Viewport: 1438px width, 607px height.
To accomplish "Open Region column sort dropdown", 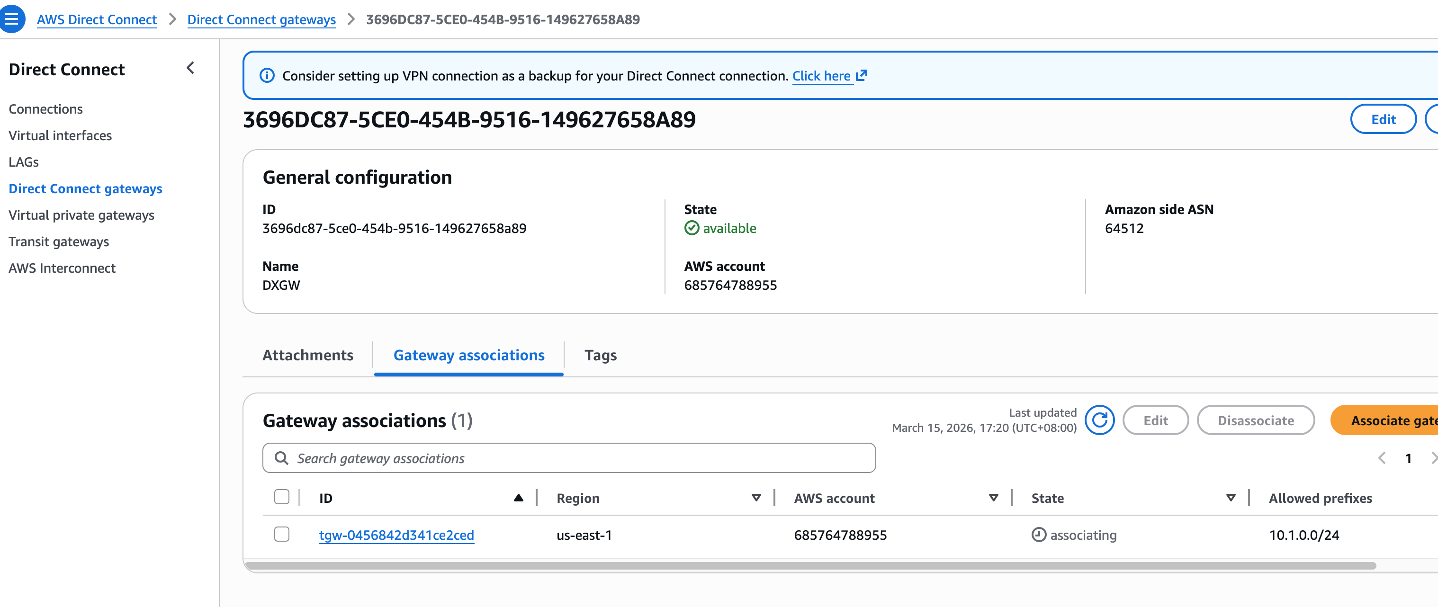I will (x=756, y=498).
